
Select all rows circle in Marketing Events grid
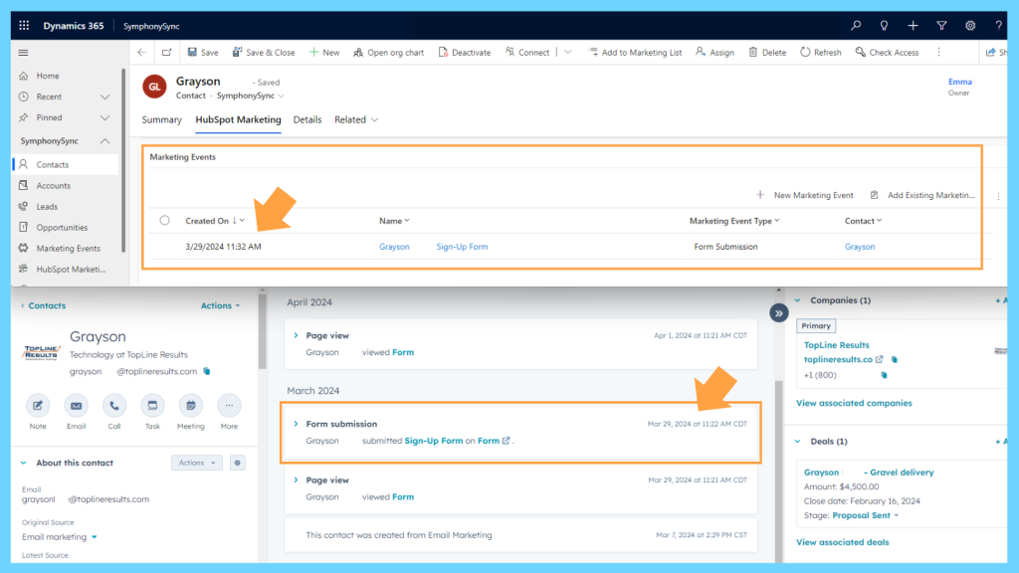coord(164,220)
